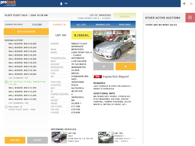Click the Pro Truck Auctions logo
195x146 pixels.
click(8, 3)
